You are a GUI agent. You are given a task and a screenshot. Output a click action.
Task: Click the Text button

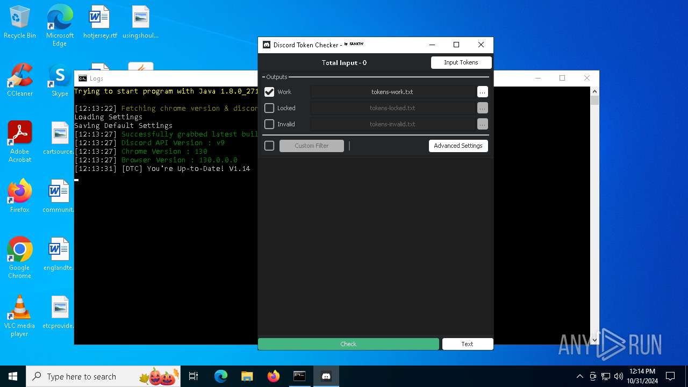coord(468,344)
